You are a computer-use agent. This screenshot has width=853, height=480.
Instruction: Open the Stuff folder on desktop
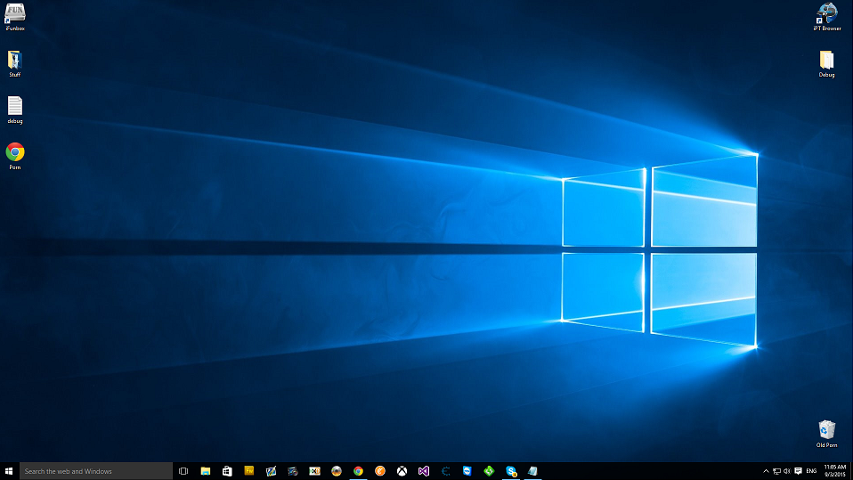(x=15, y=61)
